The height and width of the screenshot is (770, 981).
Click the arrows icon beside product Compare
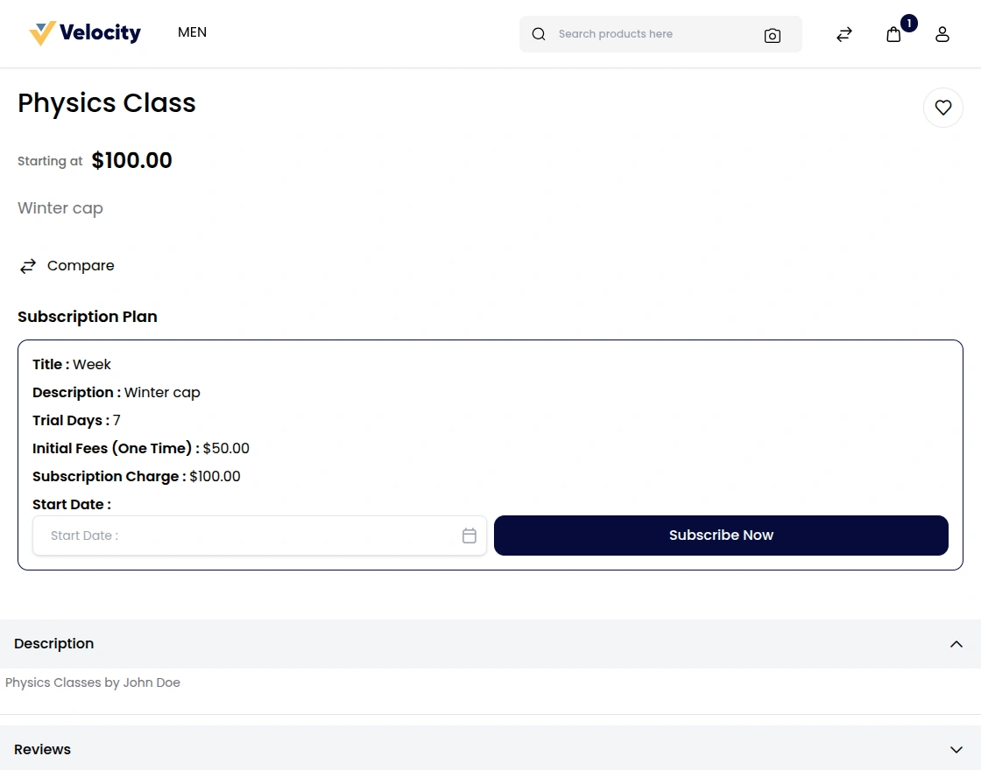28,266
